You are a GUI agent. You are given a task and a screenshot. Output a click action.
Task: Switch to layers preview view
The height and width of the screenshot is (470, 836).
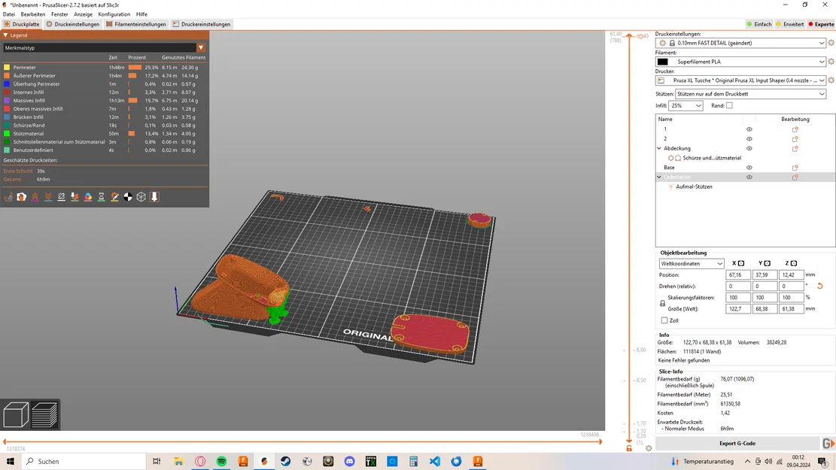tap(45, 414)
